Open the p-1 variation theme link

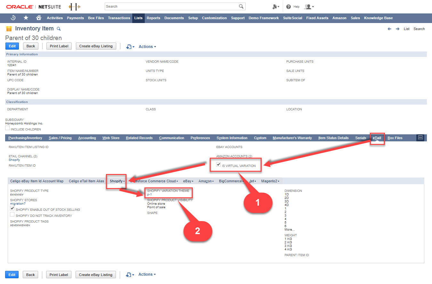(150, 194)
